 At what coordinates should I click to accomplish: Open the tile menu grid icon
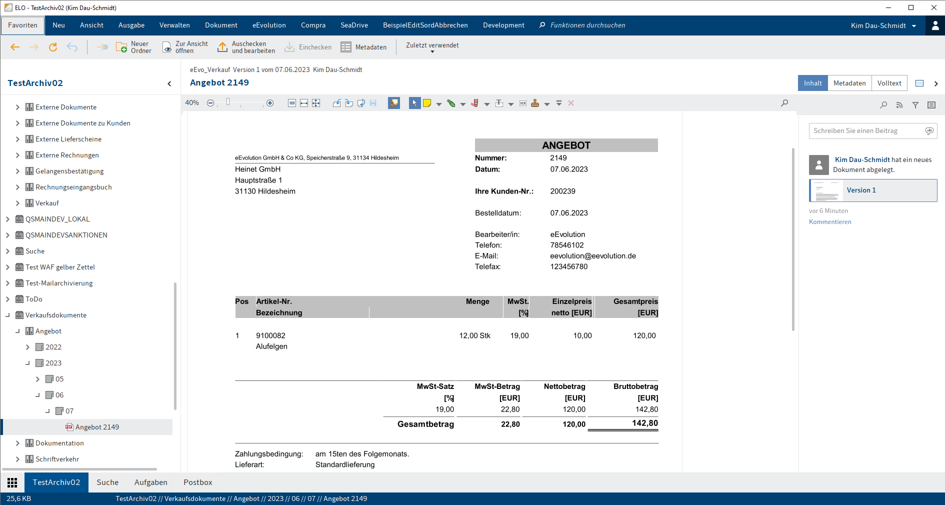(12, 482)
